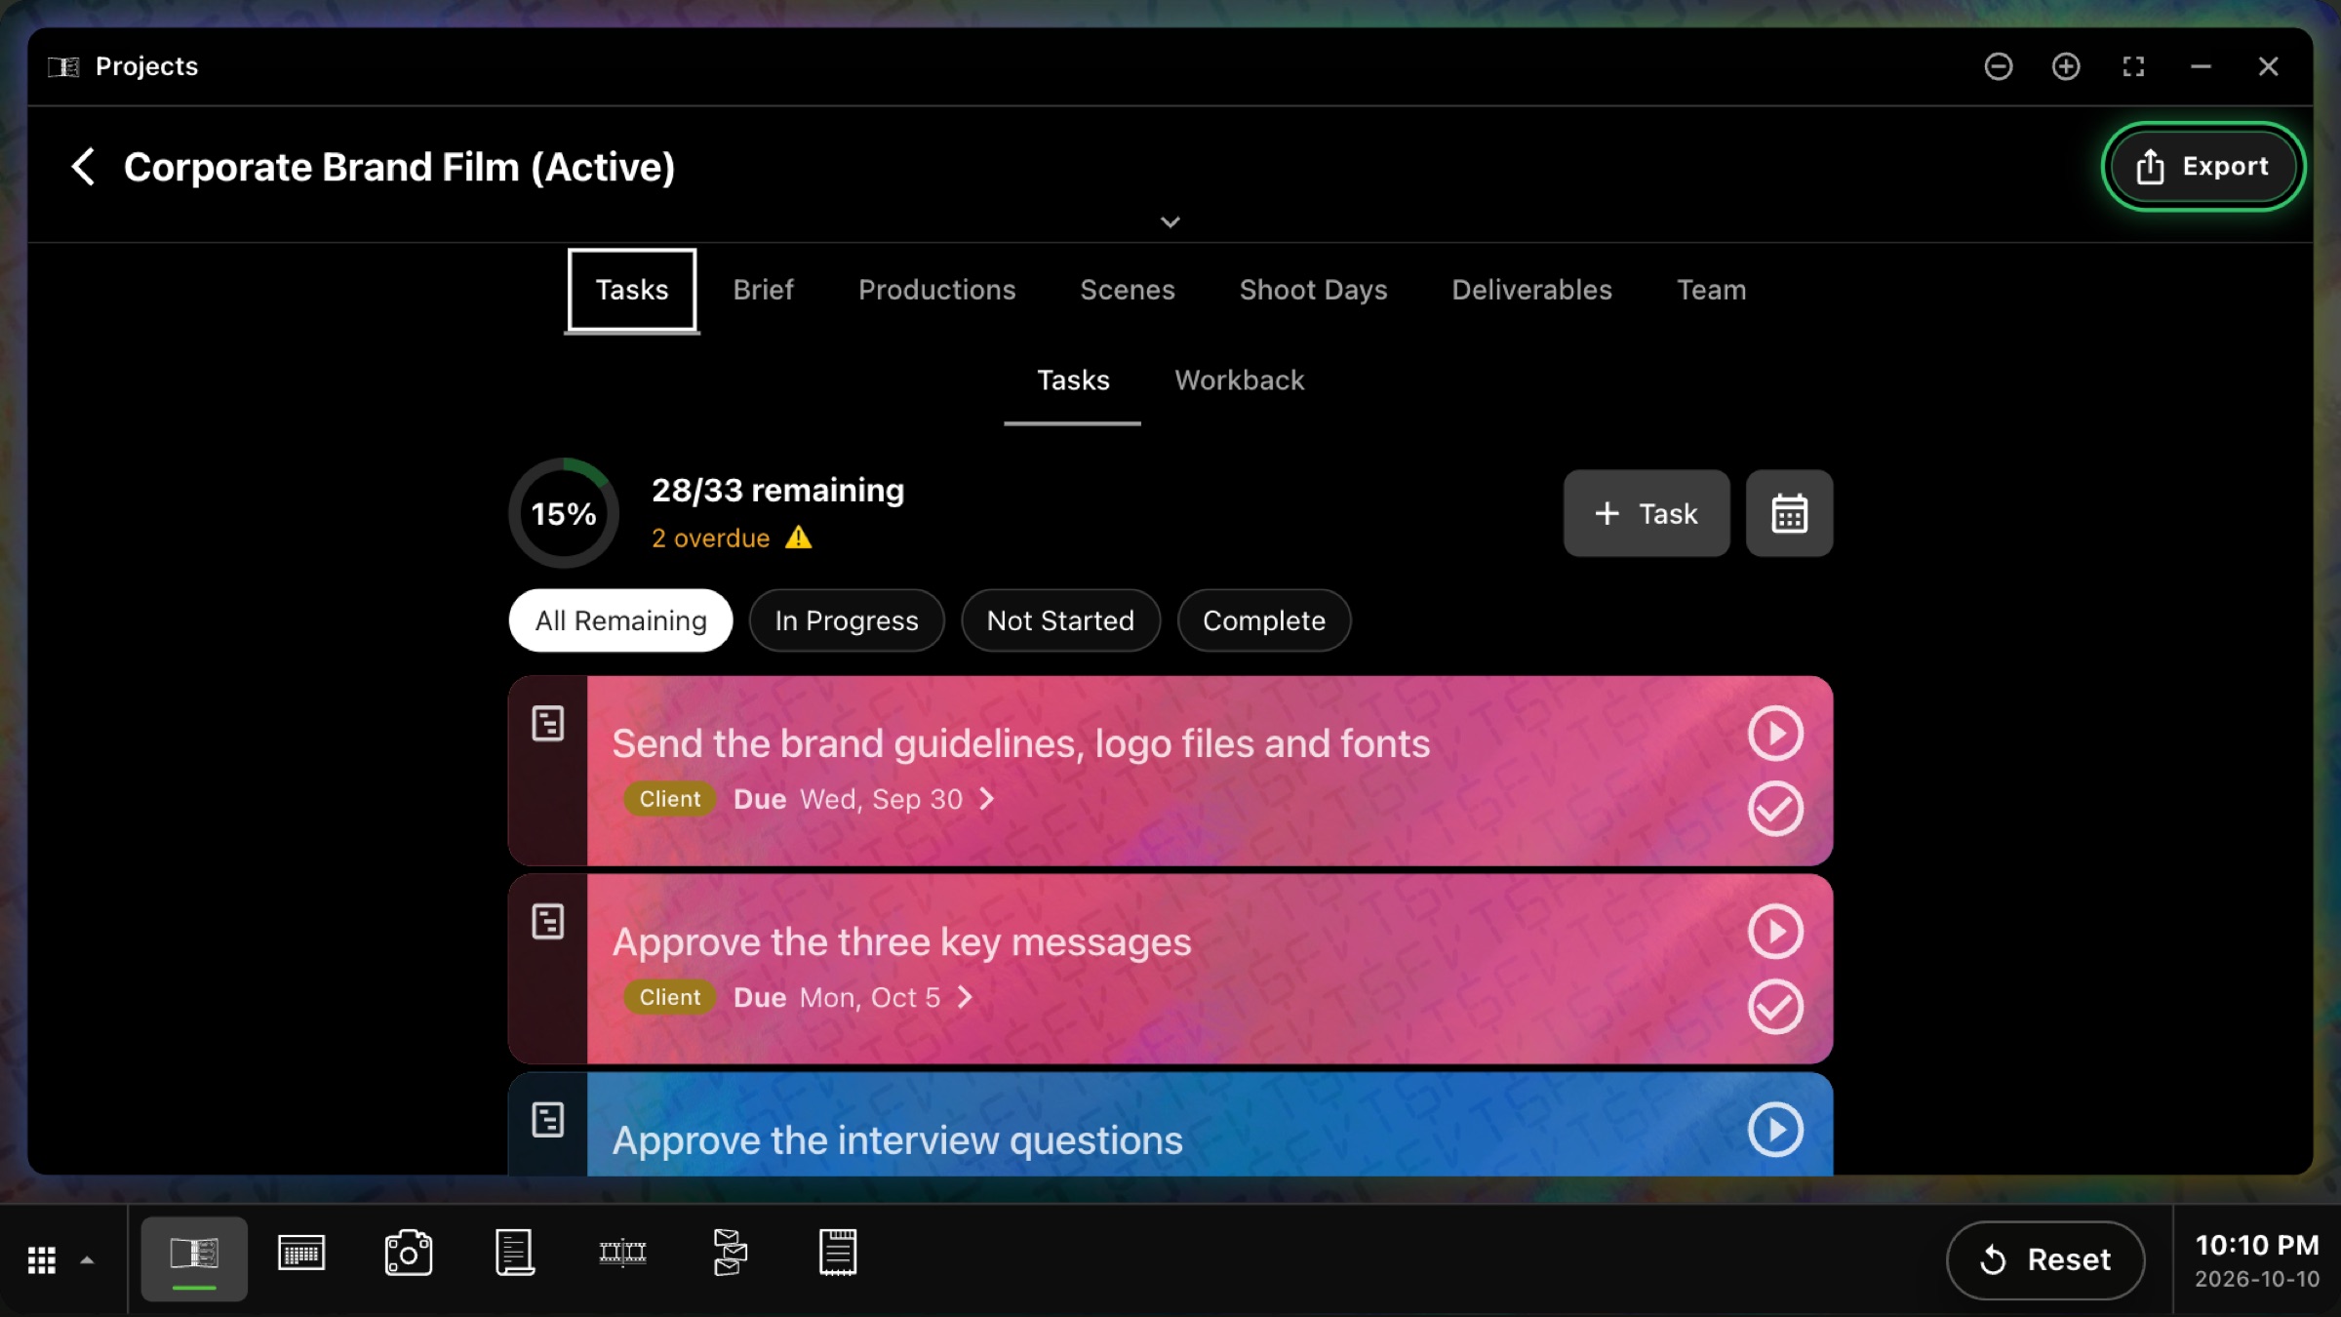
Task: Go back using the left chevron arrow
Action: coord(84,167)
